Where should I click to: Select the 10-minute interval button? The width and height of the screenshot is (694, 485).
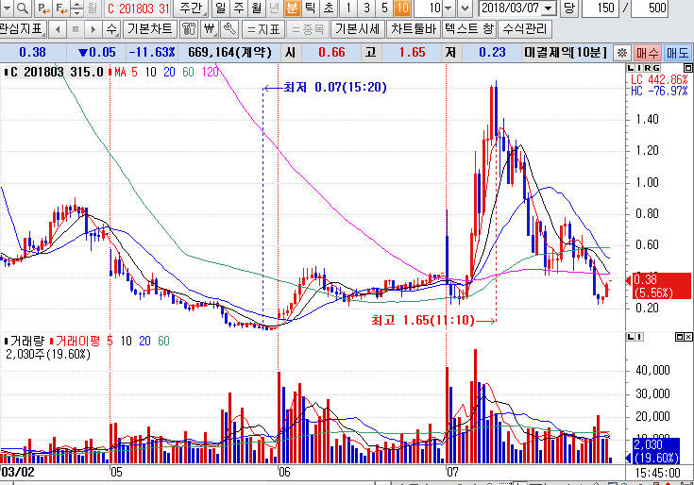402,8
